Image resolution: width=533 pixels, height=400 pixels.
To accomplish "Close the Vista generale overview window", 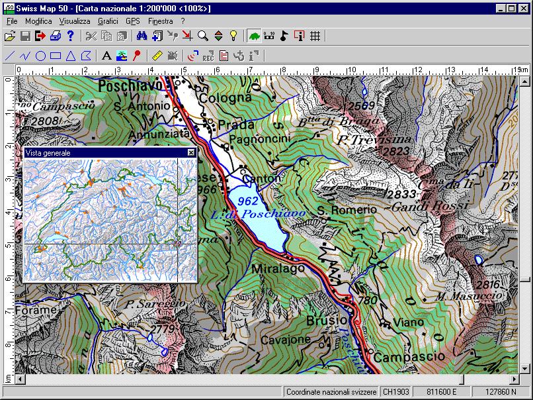I will [191, 153].
